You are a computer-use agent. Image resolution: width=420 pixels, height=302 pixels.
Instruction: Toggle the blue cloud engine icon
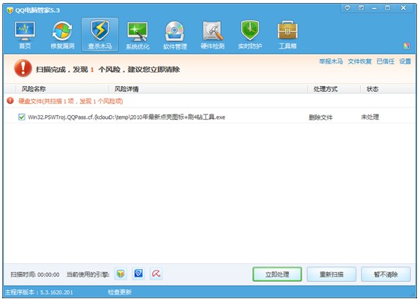pyautogui.click(x=139, y=274)
